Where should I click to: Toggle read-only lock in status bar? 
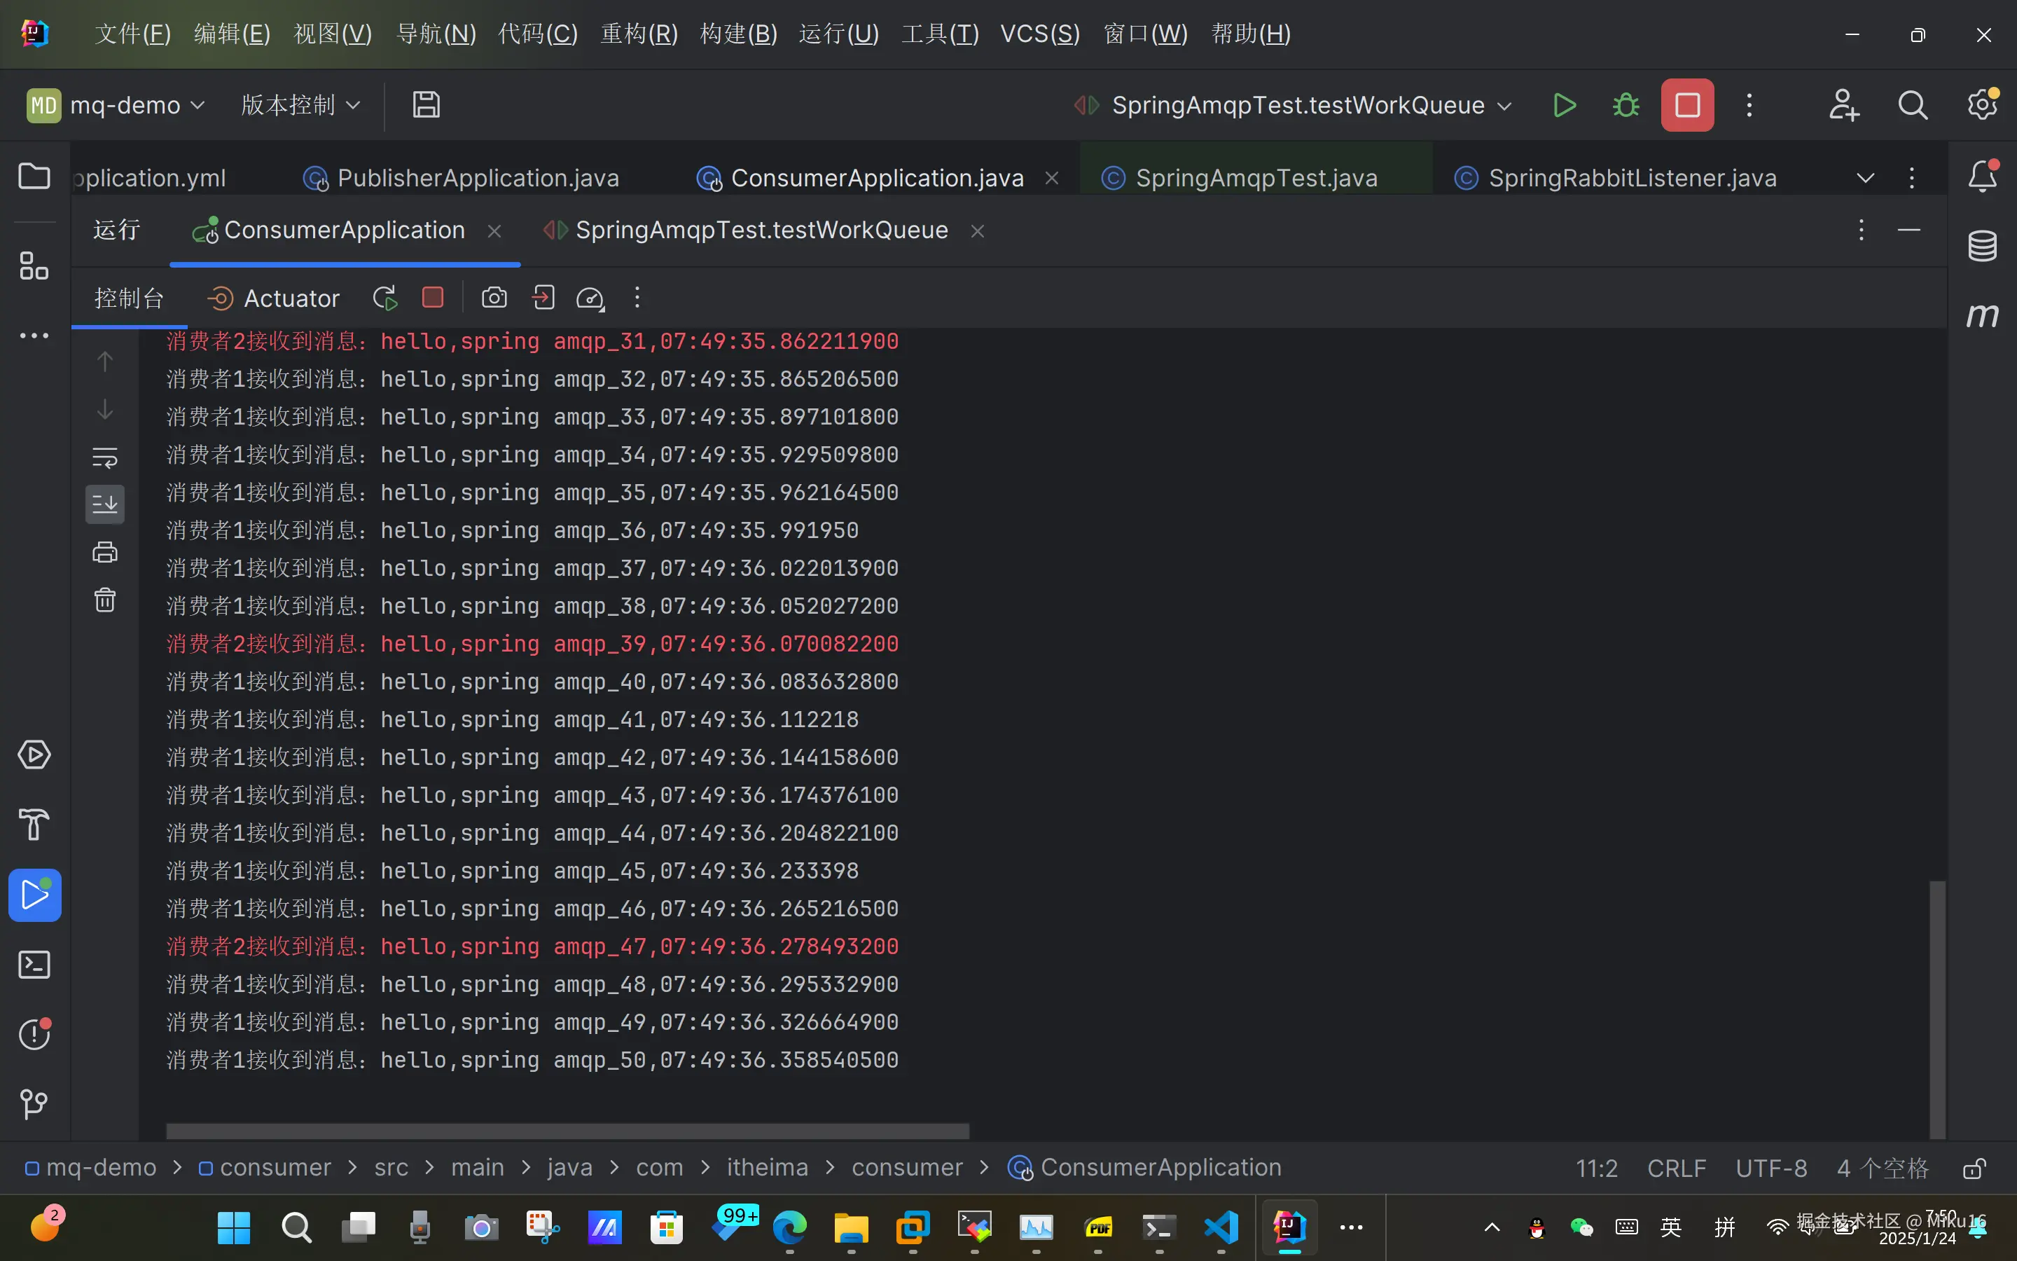coord(1974,1168)
